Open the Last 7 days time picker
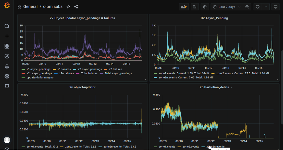This screenshot has height=150, width=283. click(x=227, y=7)
